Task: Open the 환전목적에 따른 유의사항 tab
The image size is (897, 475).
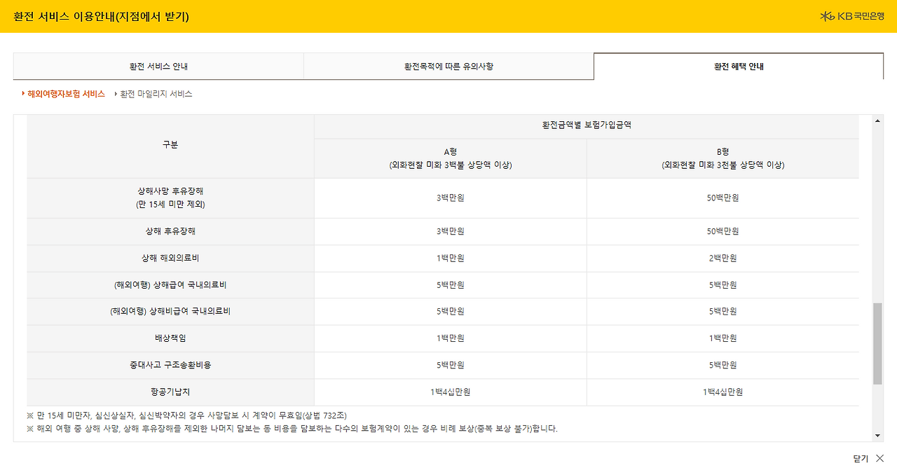Action: point(448,65)
